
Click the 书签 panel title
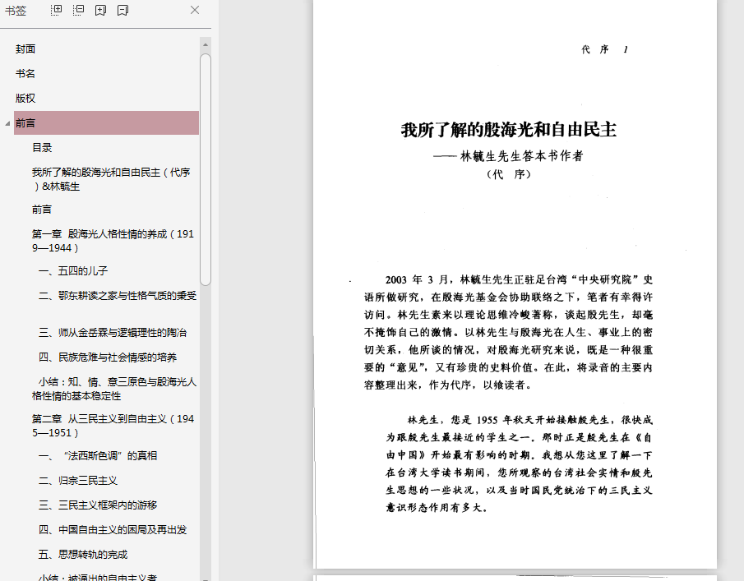tap(16, 11)
